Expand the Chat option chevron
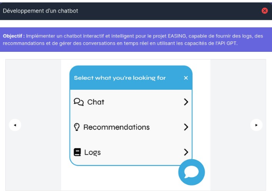Viewport: 272px width, 191px height. [x=186, y=102]
